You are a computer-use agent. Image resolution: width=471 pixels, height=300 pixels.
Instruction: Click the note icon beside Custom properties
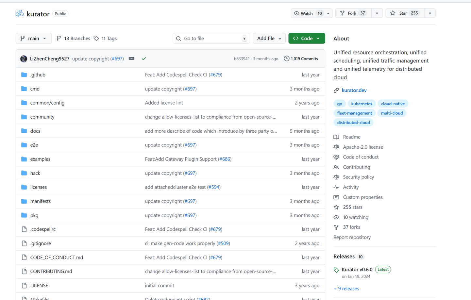coord(336,197)
